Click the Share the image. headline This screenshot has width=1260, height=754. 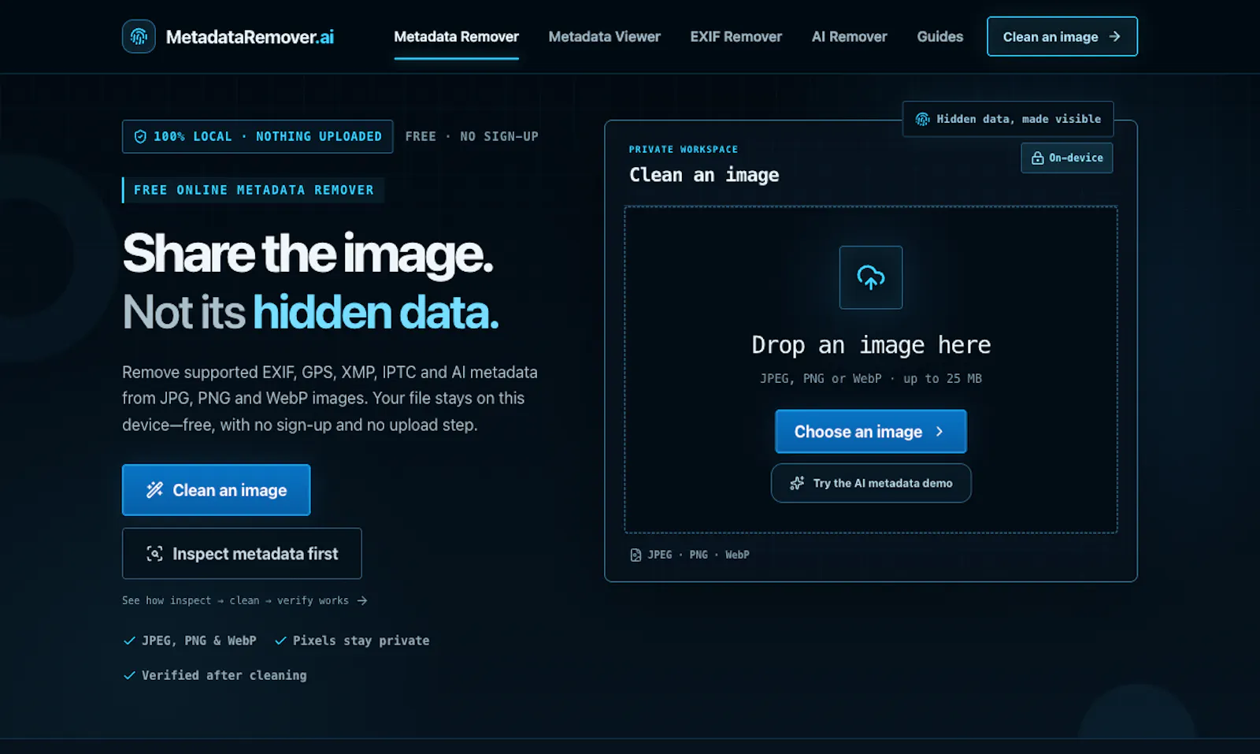308,254
